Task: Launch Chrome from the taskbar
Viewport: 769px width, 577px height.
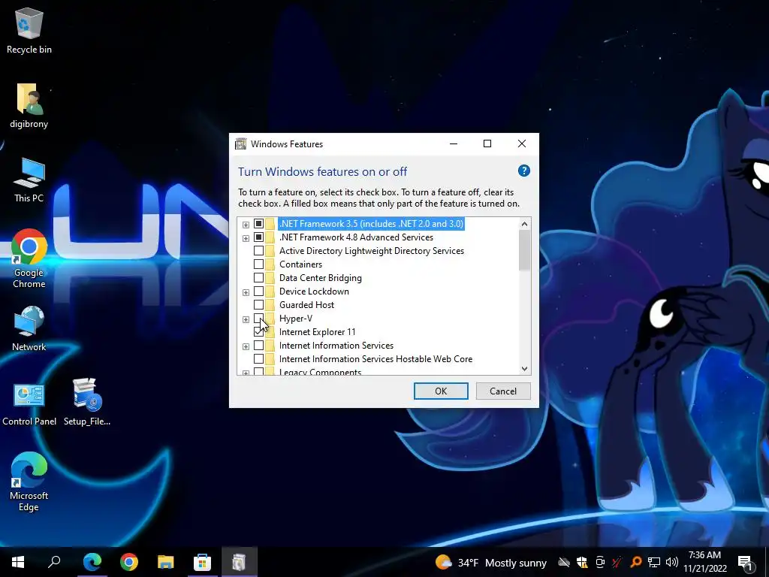Action: (129, 562)
